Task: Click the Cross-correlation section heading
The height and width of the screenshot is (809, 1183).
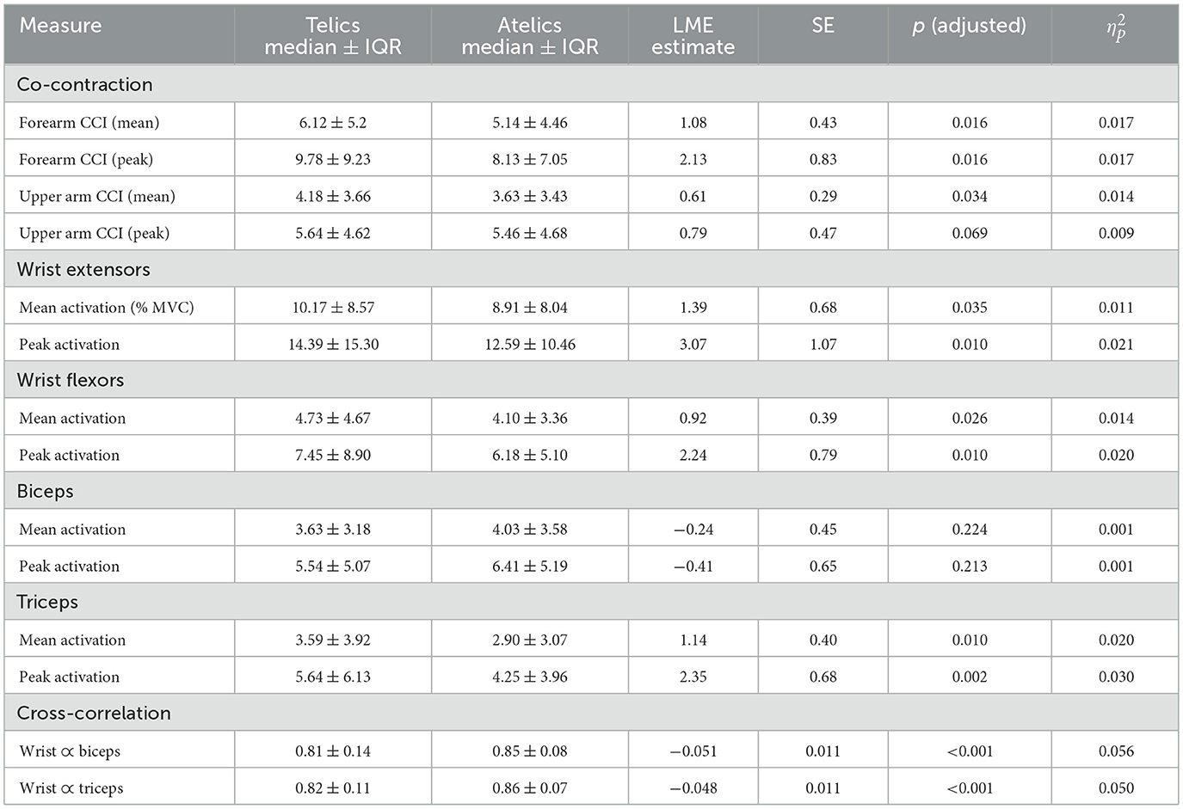Action: pos(94,714)
